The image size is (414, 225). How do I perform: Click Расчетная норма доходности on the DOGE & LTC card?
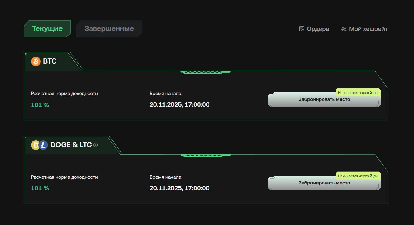(65, 177)
